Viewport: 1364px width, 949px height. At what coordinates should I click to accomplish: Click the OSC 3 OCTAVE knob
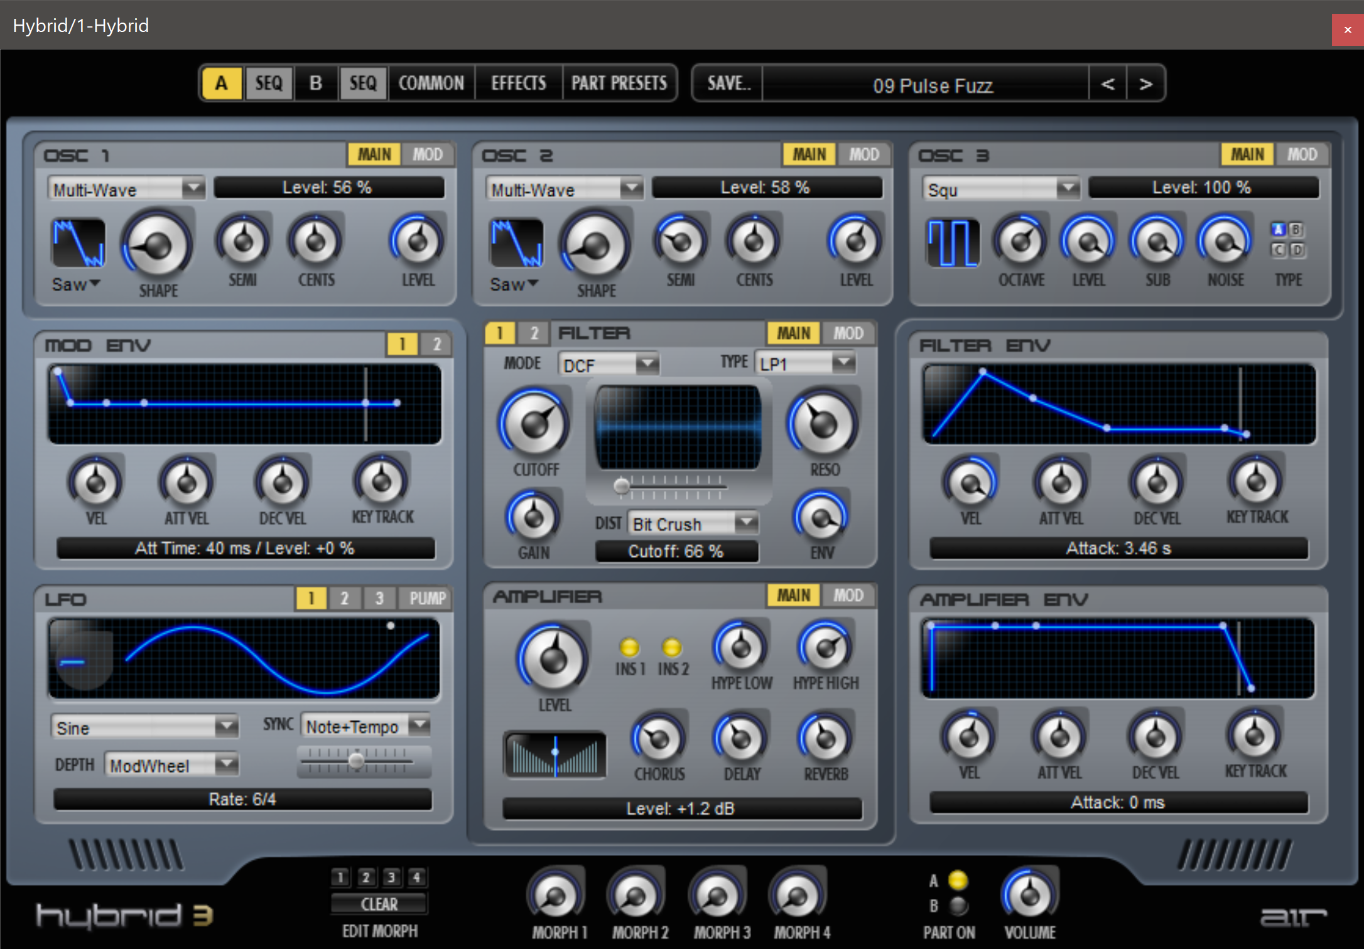pyautogui.click(x=1021, y=241)
